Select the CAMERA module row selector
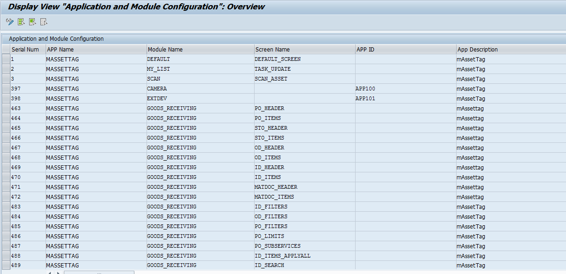The image size is (566, 274). pyautogui.click(x=6, y=89)
